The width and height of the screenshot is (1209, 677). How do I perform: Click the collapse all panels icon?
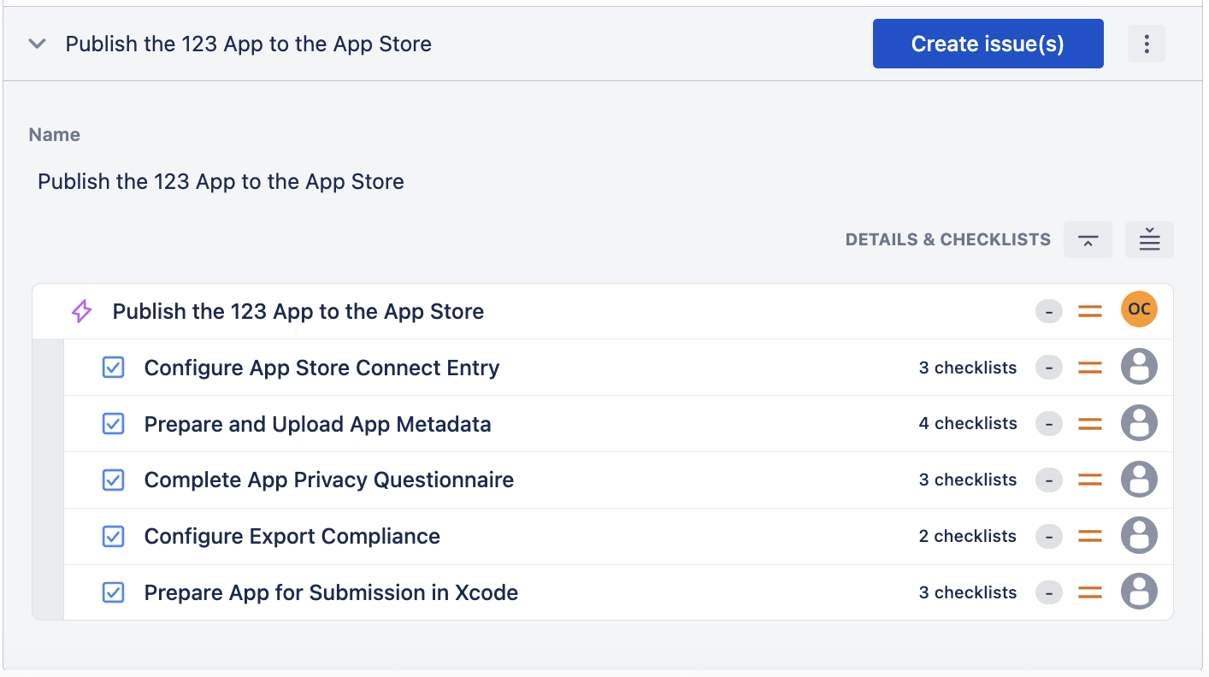[x=1087, y=239]
